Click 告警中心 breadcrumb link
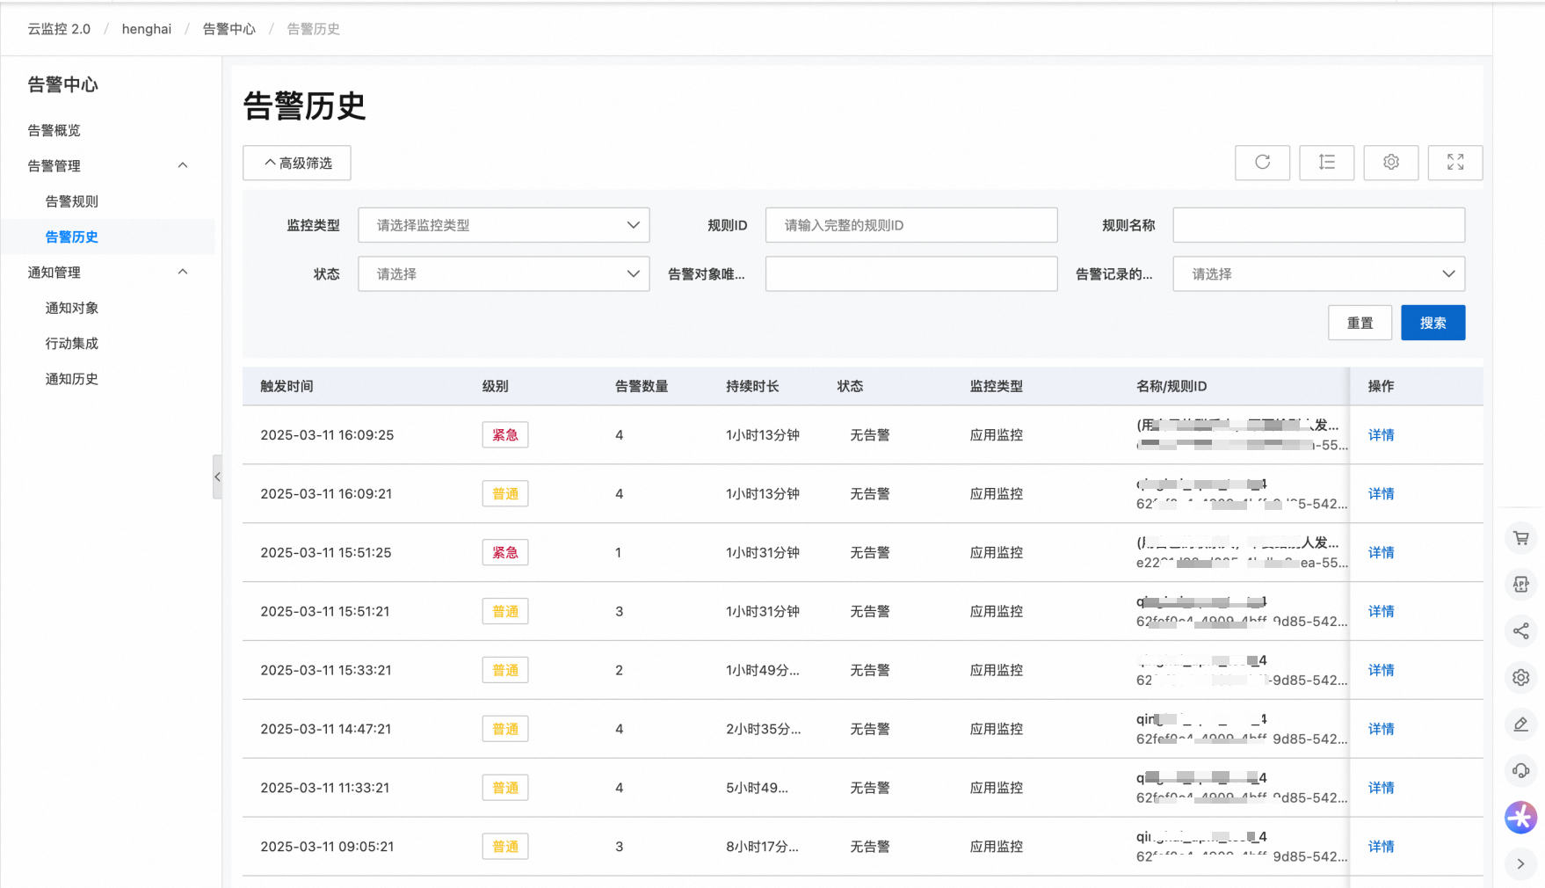The image size is (1545, 888). click(228, 29)
